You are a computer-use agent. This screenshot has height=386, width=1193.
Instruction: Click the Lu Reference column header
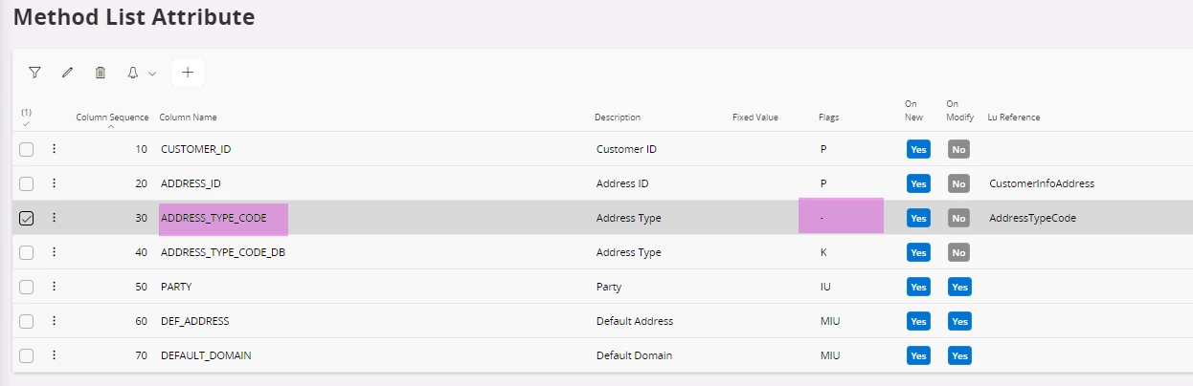pyautogui.click(x=1013, y=118)
